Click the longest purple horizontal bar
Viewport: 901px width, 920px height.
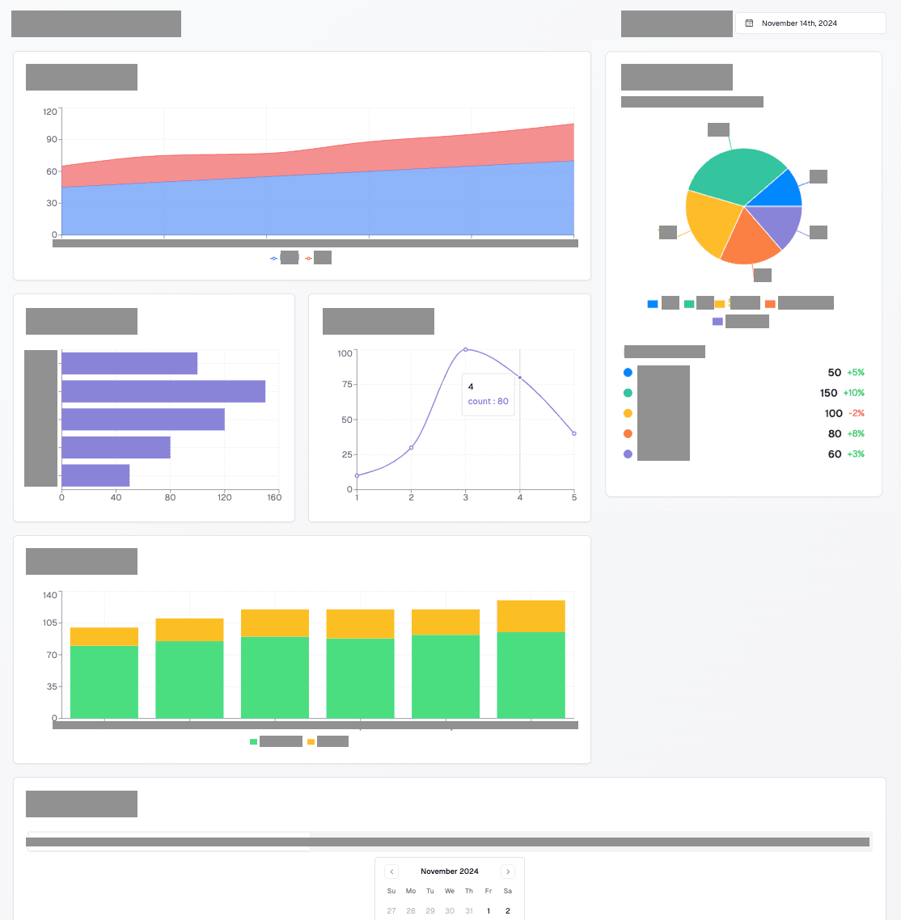point(163,391)
